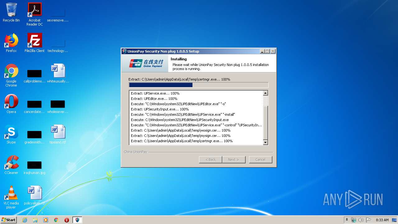This screenshot has height=224, width=398.
Task: Cancel the UnionPay installation
Action: (261, 160)
